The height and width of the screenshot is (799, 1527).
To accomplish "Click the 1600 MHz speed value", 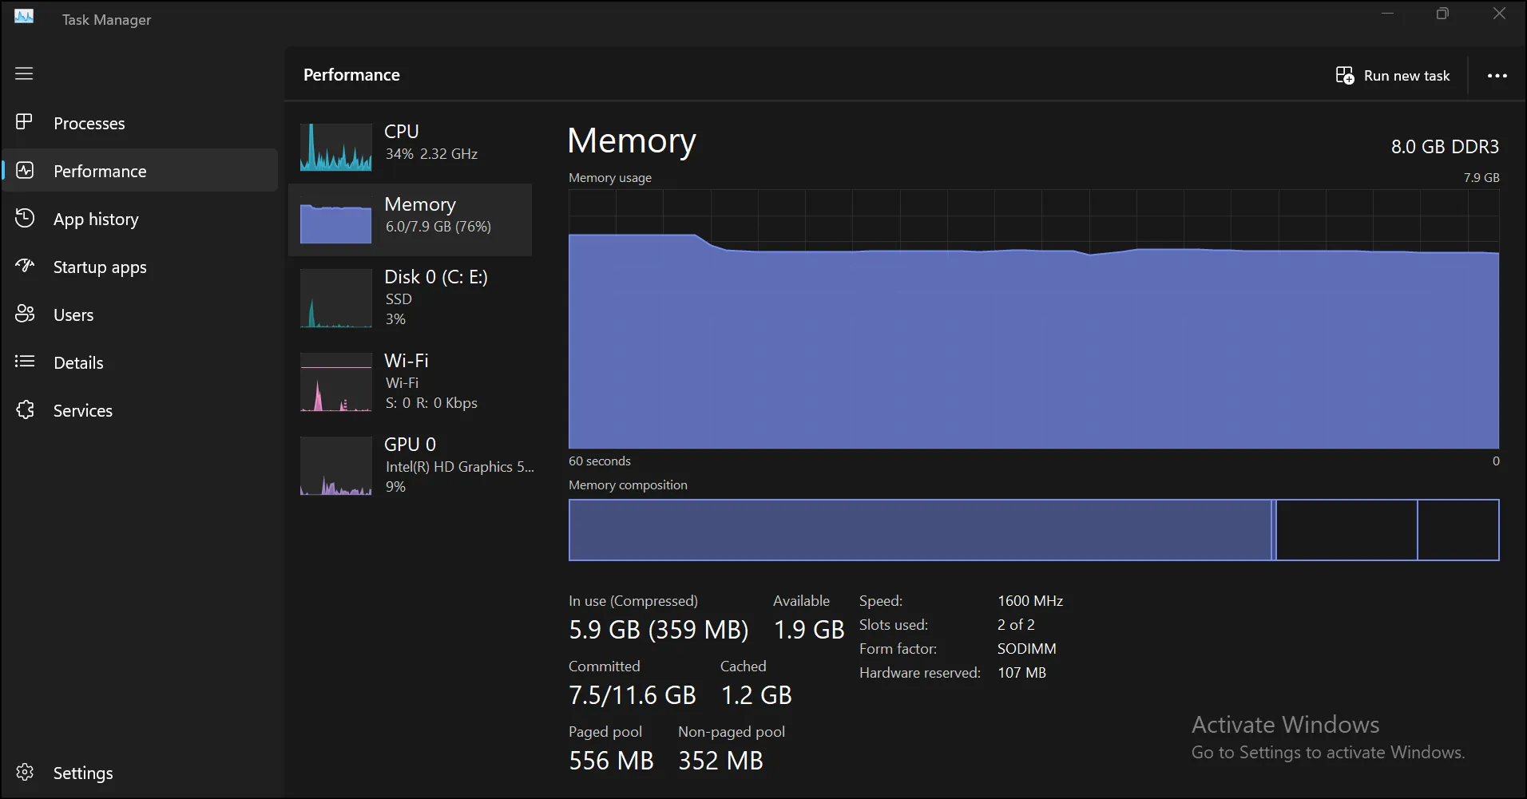I will pyautogui.click(x=1030, y=601).
